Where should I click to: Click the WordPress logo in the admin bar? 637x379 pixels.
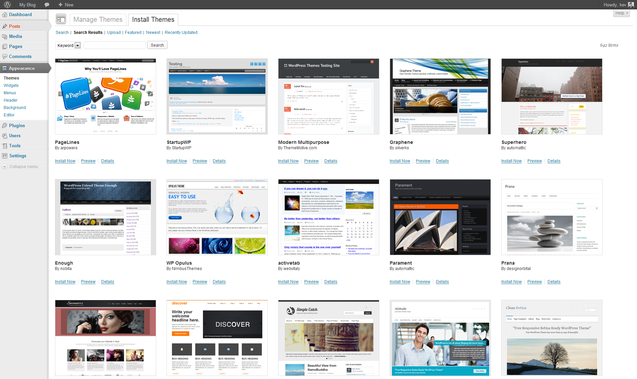tap(7, 5)
